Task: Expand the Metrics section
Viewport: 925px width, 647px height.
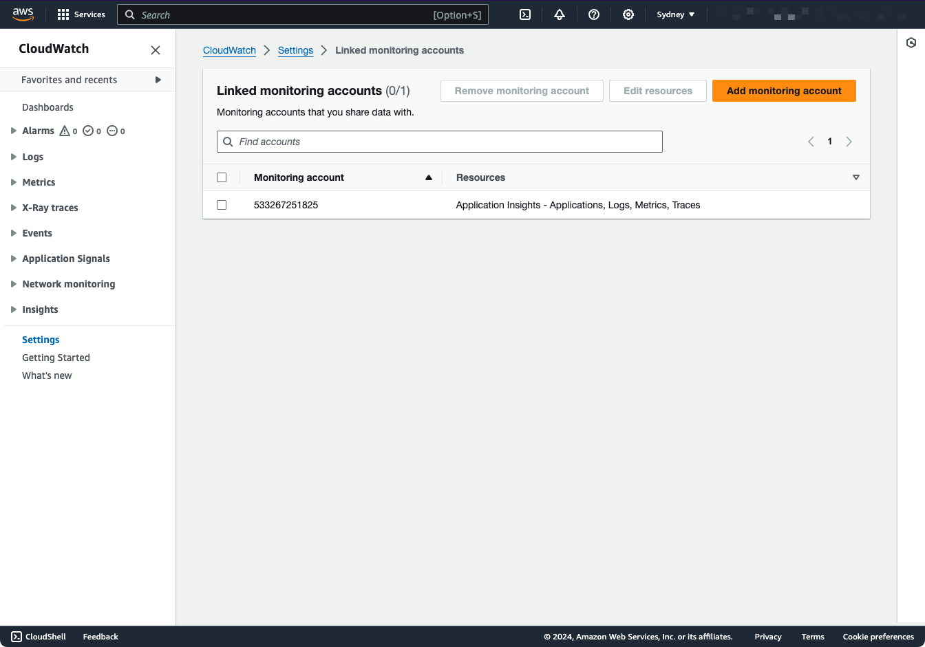Action: pyautogui.click(x=13, y=182)
